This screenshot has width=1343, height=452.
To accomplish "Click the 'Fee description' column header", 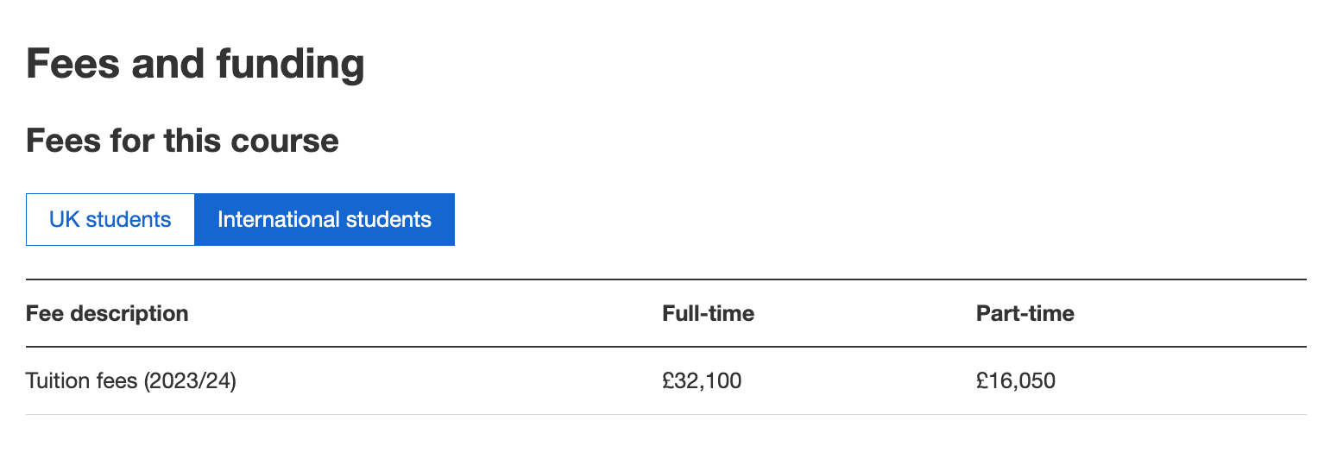I will coord(107,313).
